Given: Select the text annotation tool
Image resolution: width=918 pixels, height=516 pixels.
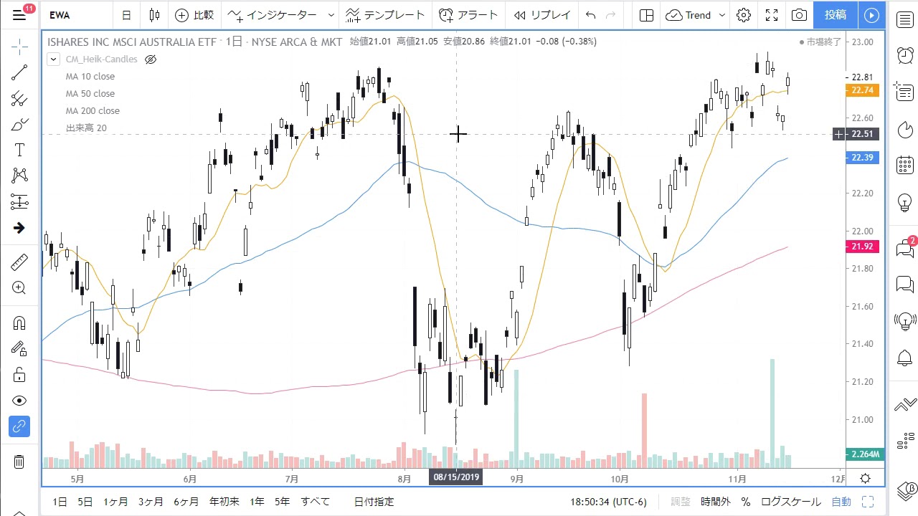Looking at the screenshot, I should (19, 150).
